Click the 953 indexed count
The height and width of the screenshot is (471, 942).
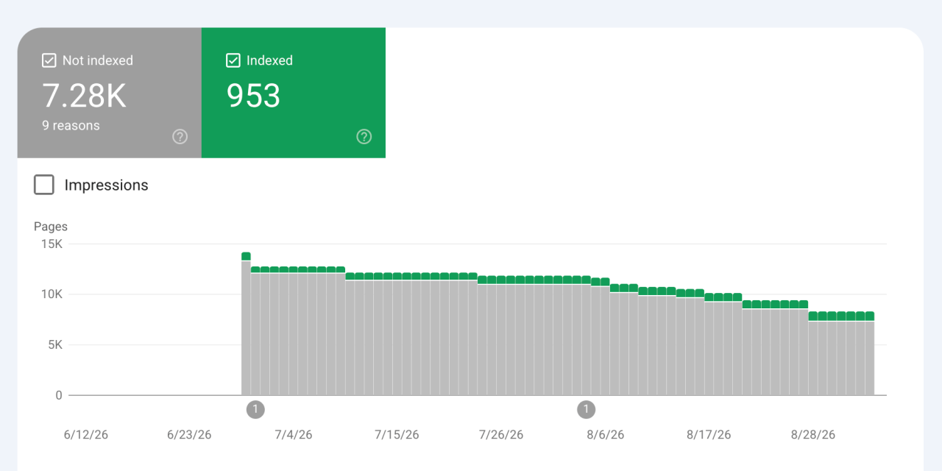coord(253,96)
